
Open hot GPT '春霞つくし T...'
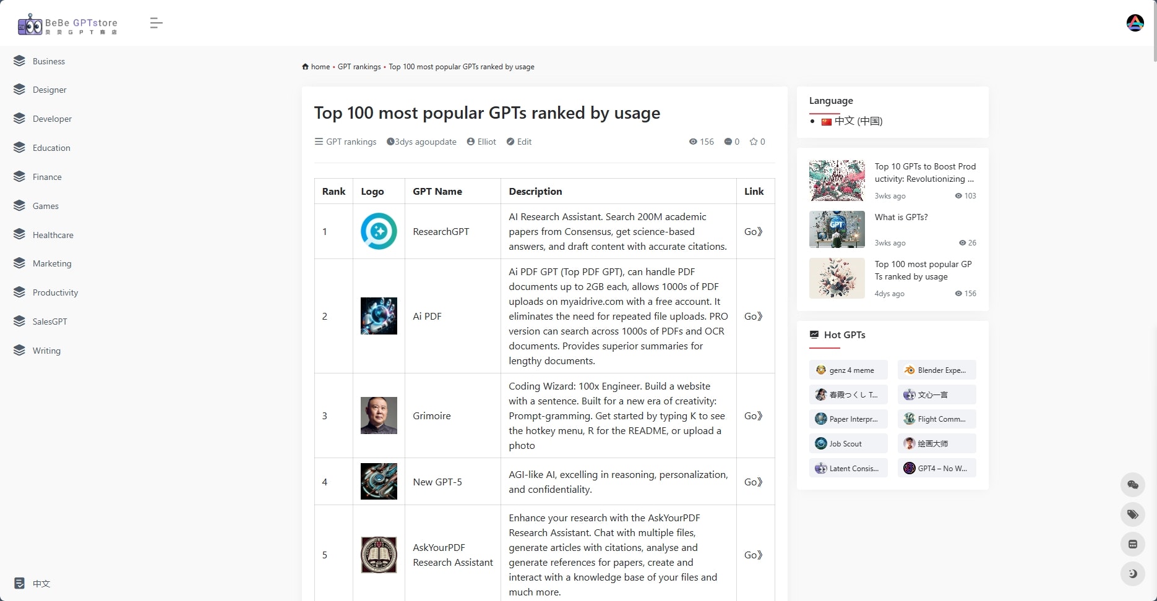848,394
